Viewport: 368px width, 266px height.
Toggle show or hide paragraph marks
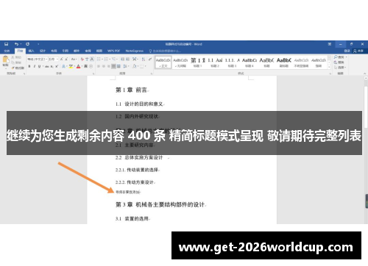149,60
